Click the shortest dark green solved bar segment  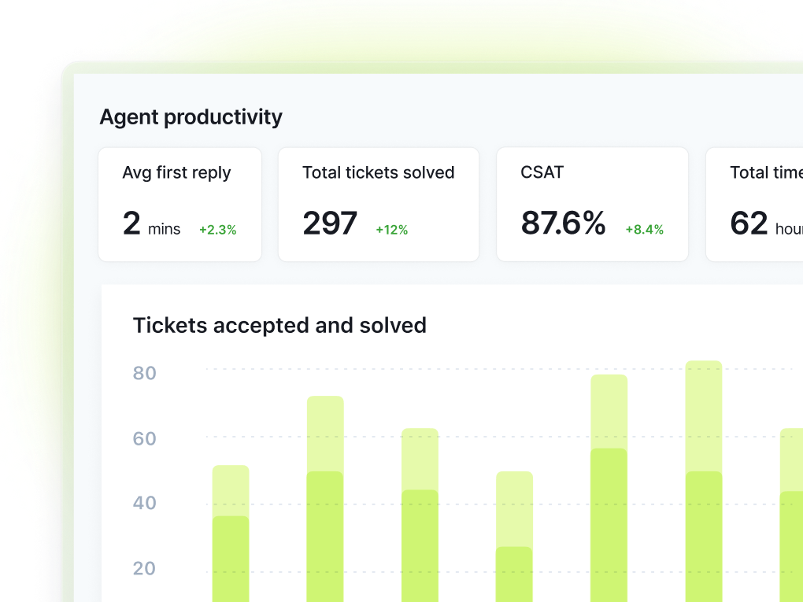click(x=514, y=573)
